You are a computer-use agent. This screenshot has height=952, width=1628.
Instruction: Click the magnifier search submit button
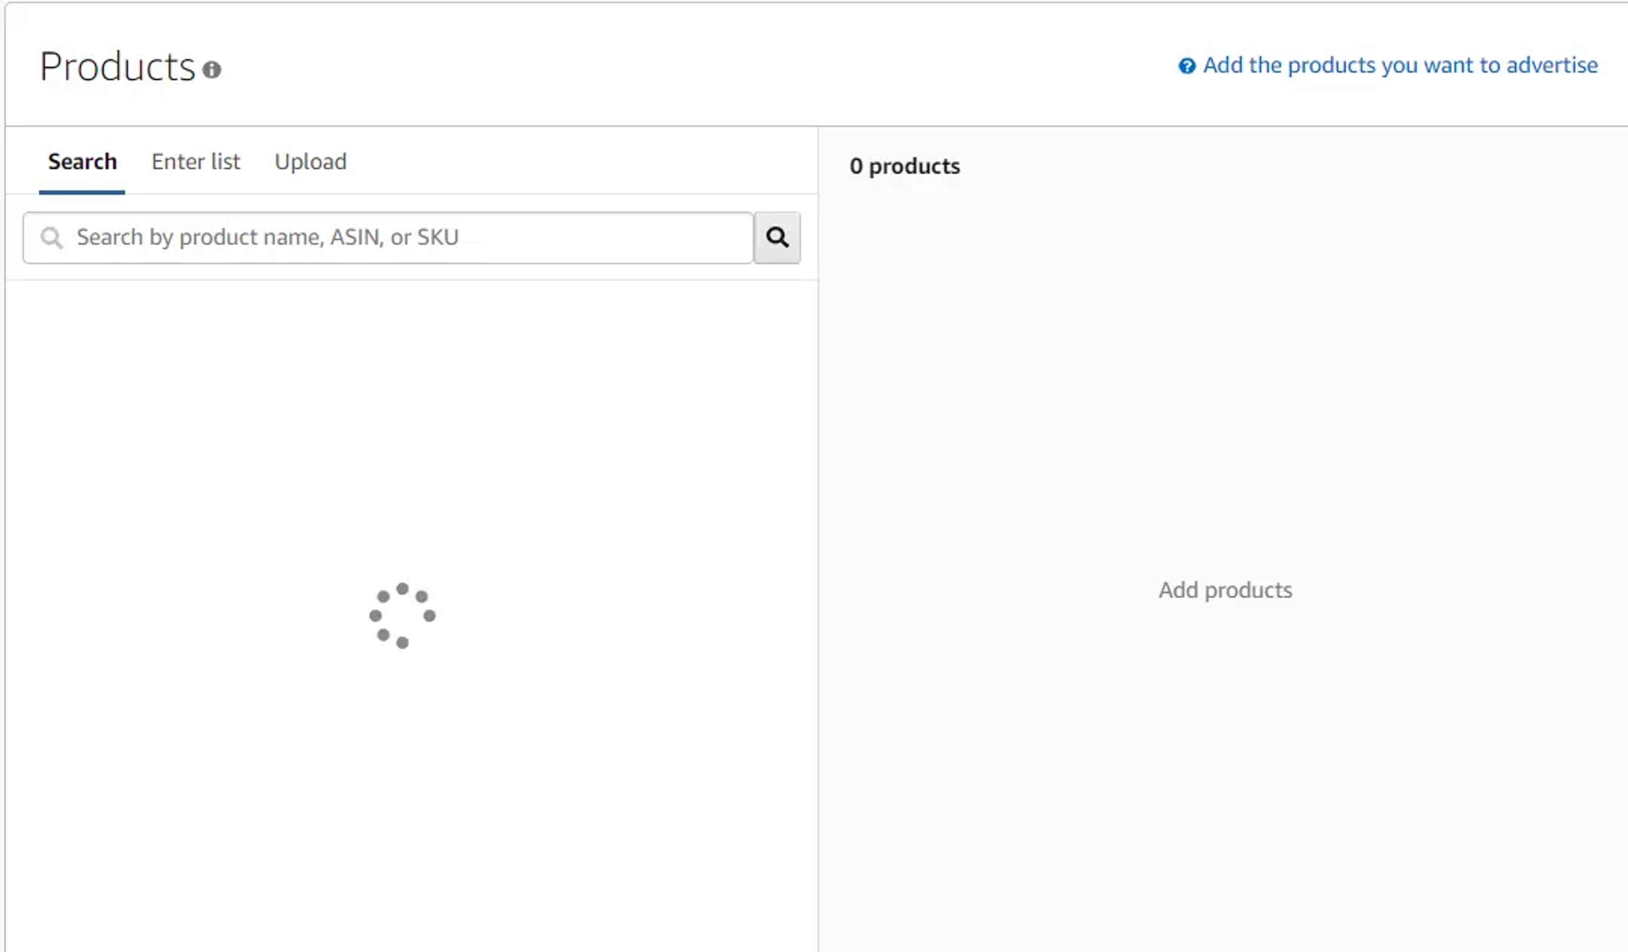pyautogui.click(x=777, y=238)
